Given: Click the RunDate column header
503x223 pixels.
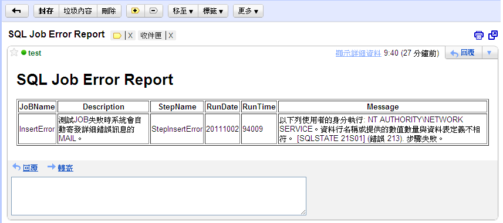Looking at the screenshot, I should click(x=222, y=107).
